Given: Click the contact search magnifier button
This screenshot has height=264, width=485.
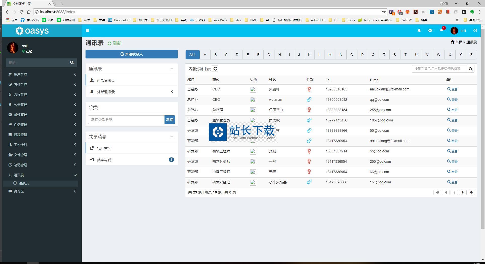Looking at the screenshot, I should pyautogui.click(x=470, y=69).
